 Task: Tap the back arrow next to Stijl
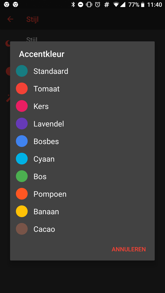tap(10, 19)
